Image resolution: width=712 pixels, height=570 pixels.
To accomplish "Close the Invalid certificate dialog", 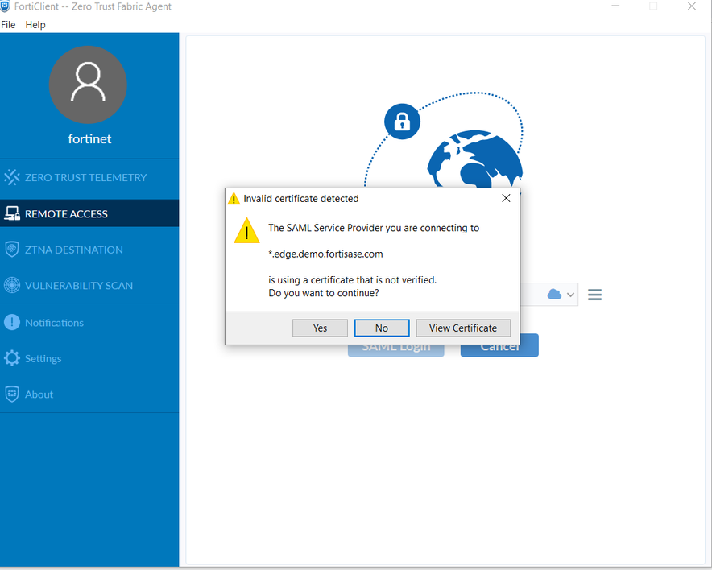I will coord(506,198).
